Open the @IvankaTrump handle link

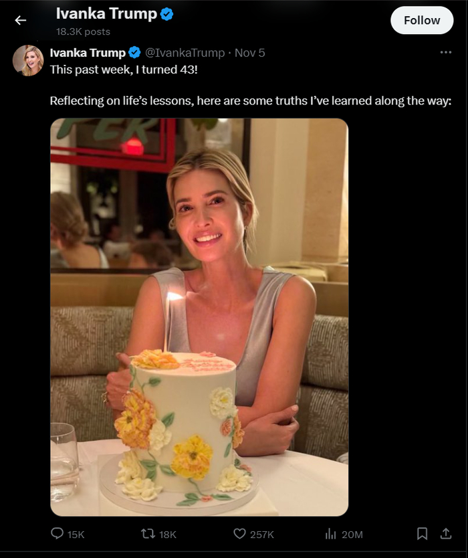[185, 53]
